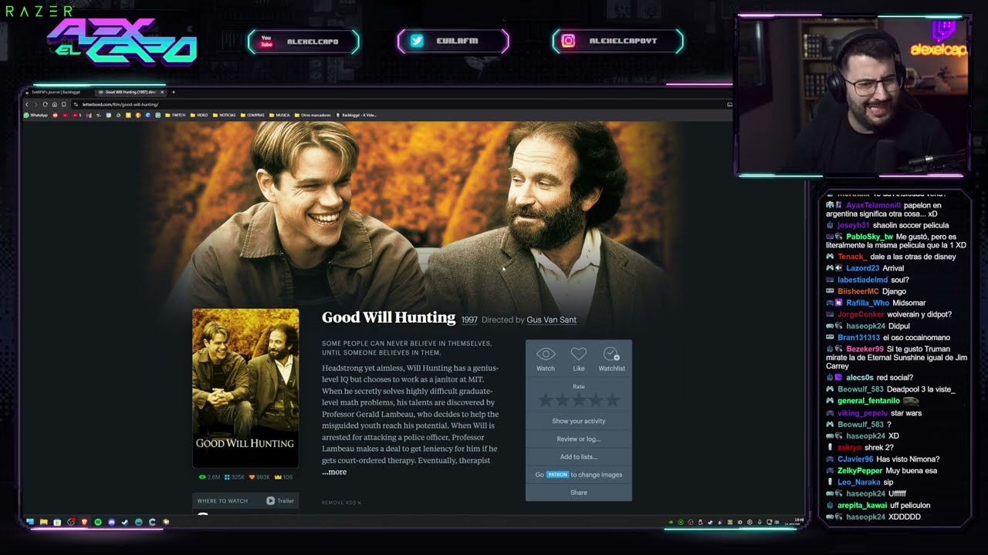Open Spotify from the taskbar
This screenshot has width=988, height=555.
pos(98,522)
